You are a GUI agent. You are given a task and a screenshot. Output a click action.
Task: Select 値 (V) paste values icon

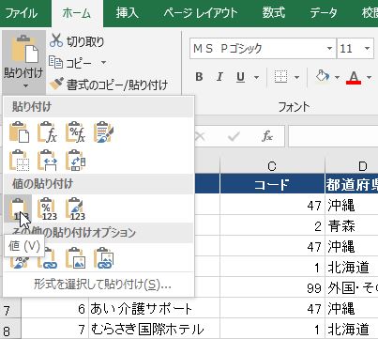18,208
